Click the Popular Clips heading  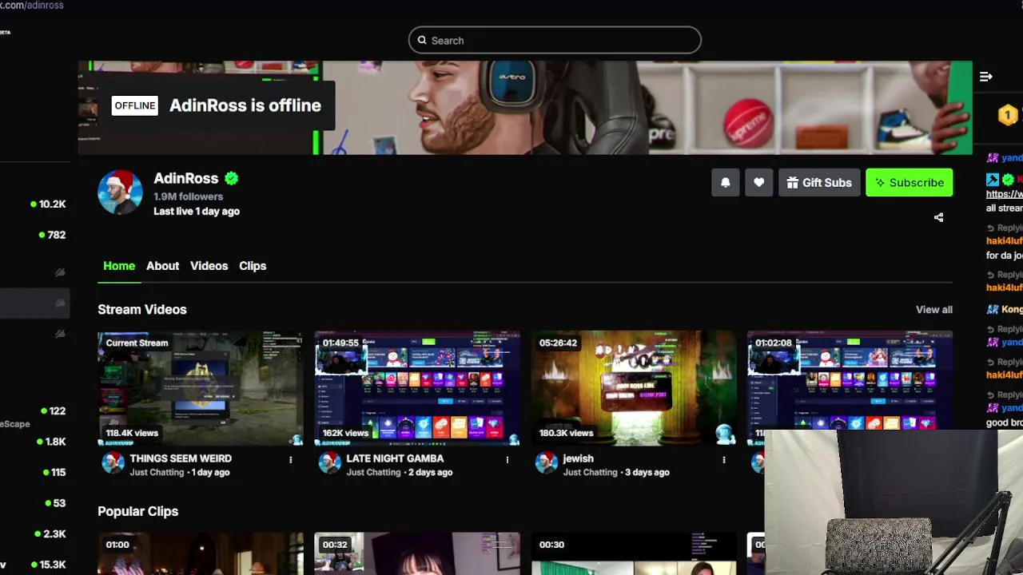coord(138,511)
